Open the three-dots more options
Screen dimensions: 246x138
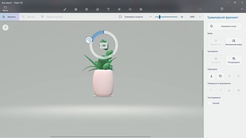(x=200, y=17)
